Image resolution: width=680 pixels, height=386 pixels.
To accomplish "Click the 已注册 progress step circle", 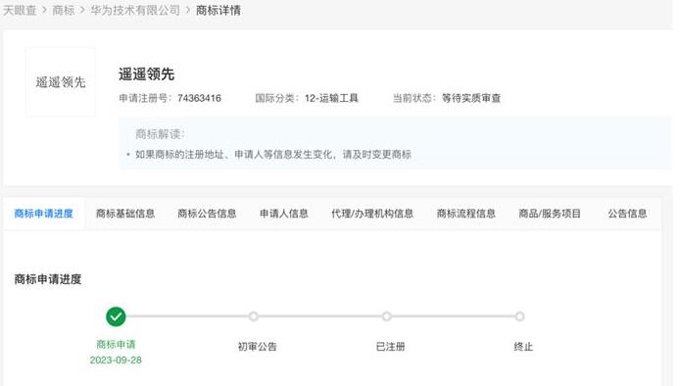I will [387, 316].
